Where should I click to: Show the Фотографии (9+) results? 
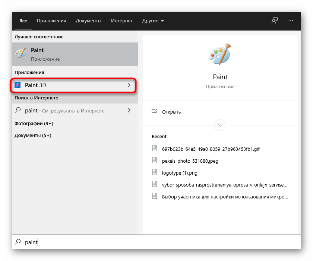pyautogui.click(x=34, y=123)
